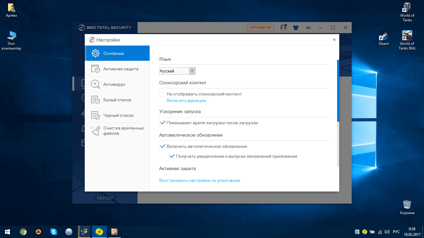Open the battery power tray icon
Screen dimensions: 424x238
point(372,231)
